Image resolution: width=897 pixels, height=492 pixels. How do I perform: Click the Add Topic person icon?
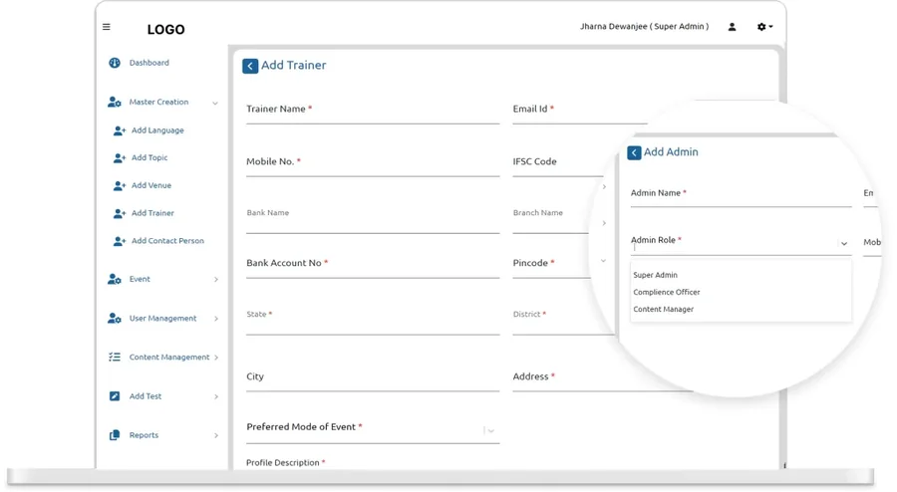pyautogui.click(x=119, y=158)
